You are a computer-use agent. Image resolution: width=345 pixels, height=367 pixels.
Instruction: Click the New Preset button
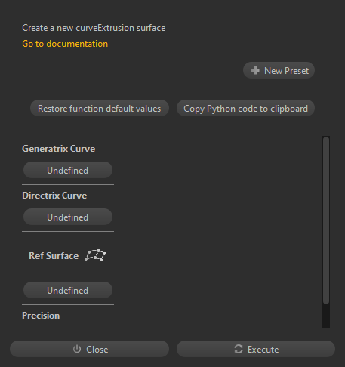pos(279,70)
